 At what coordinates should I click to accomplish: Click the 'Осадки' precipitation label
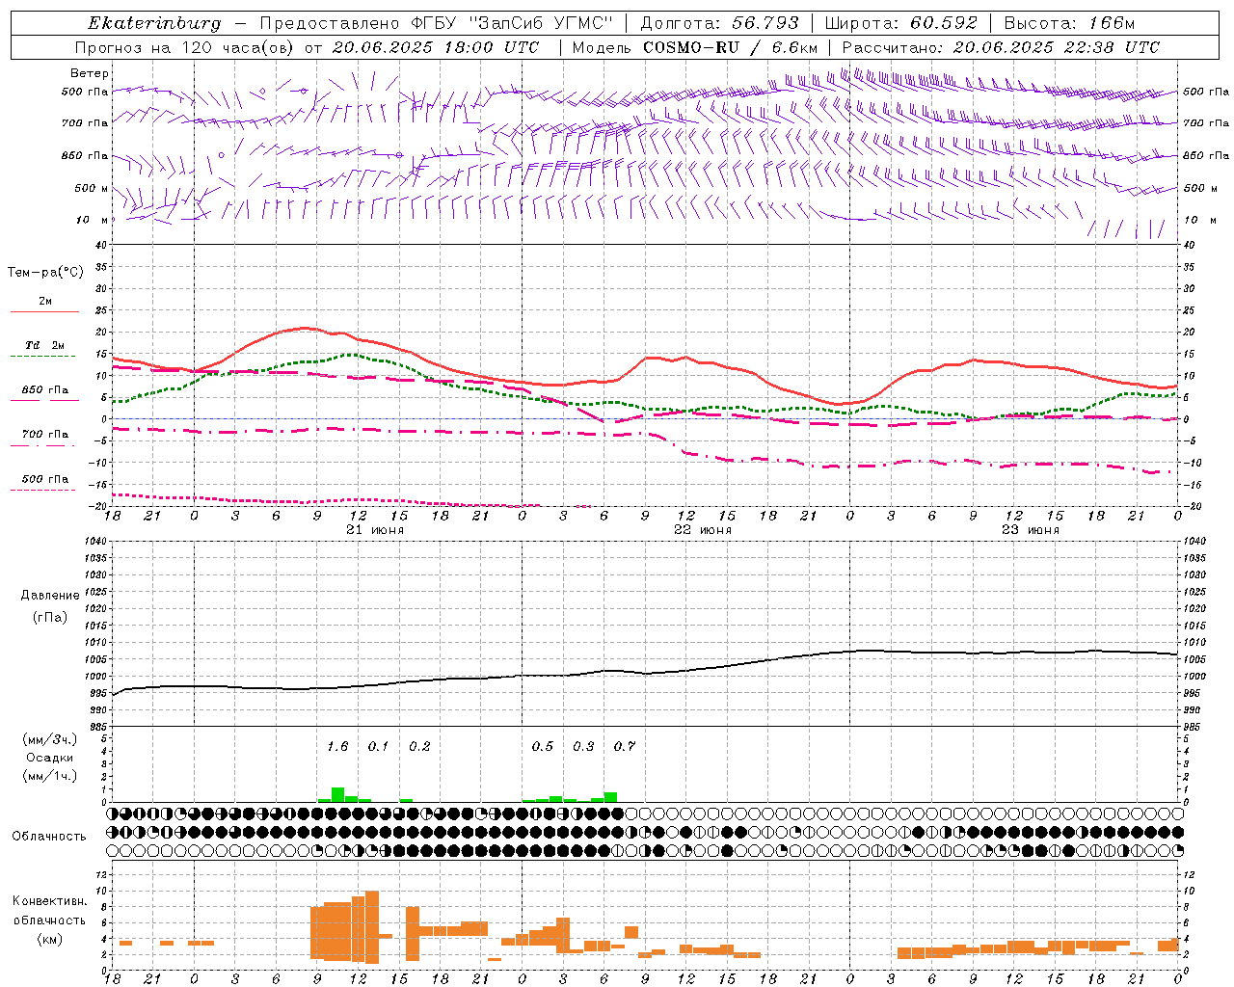pos(49,758)
